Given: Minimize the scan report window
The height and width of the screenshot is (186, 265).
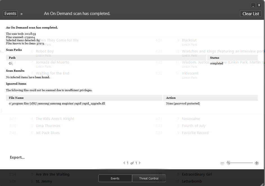Looking at the screenshot, I should click(x=253, y=5).
